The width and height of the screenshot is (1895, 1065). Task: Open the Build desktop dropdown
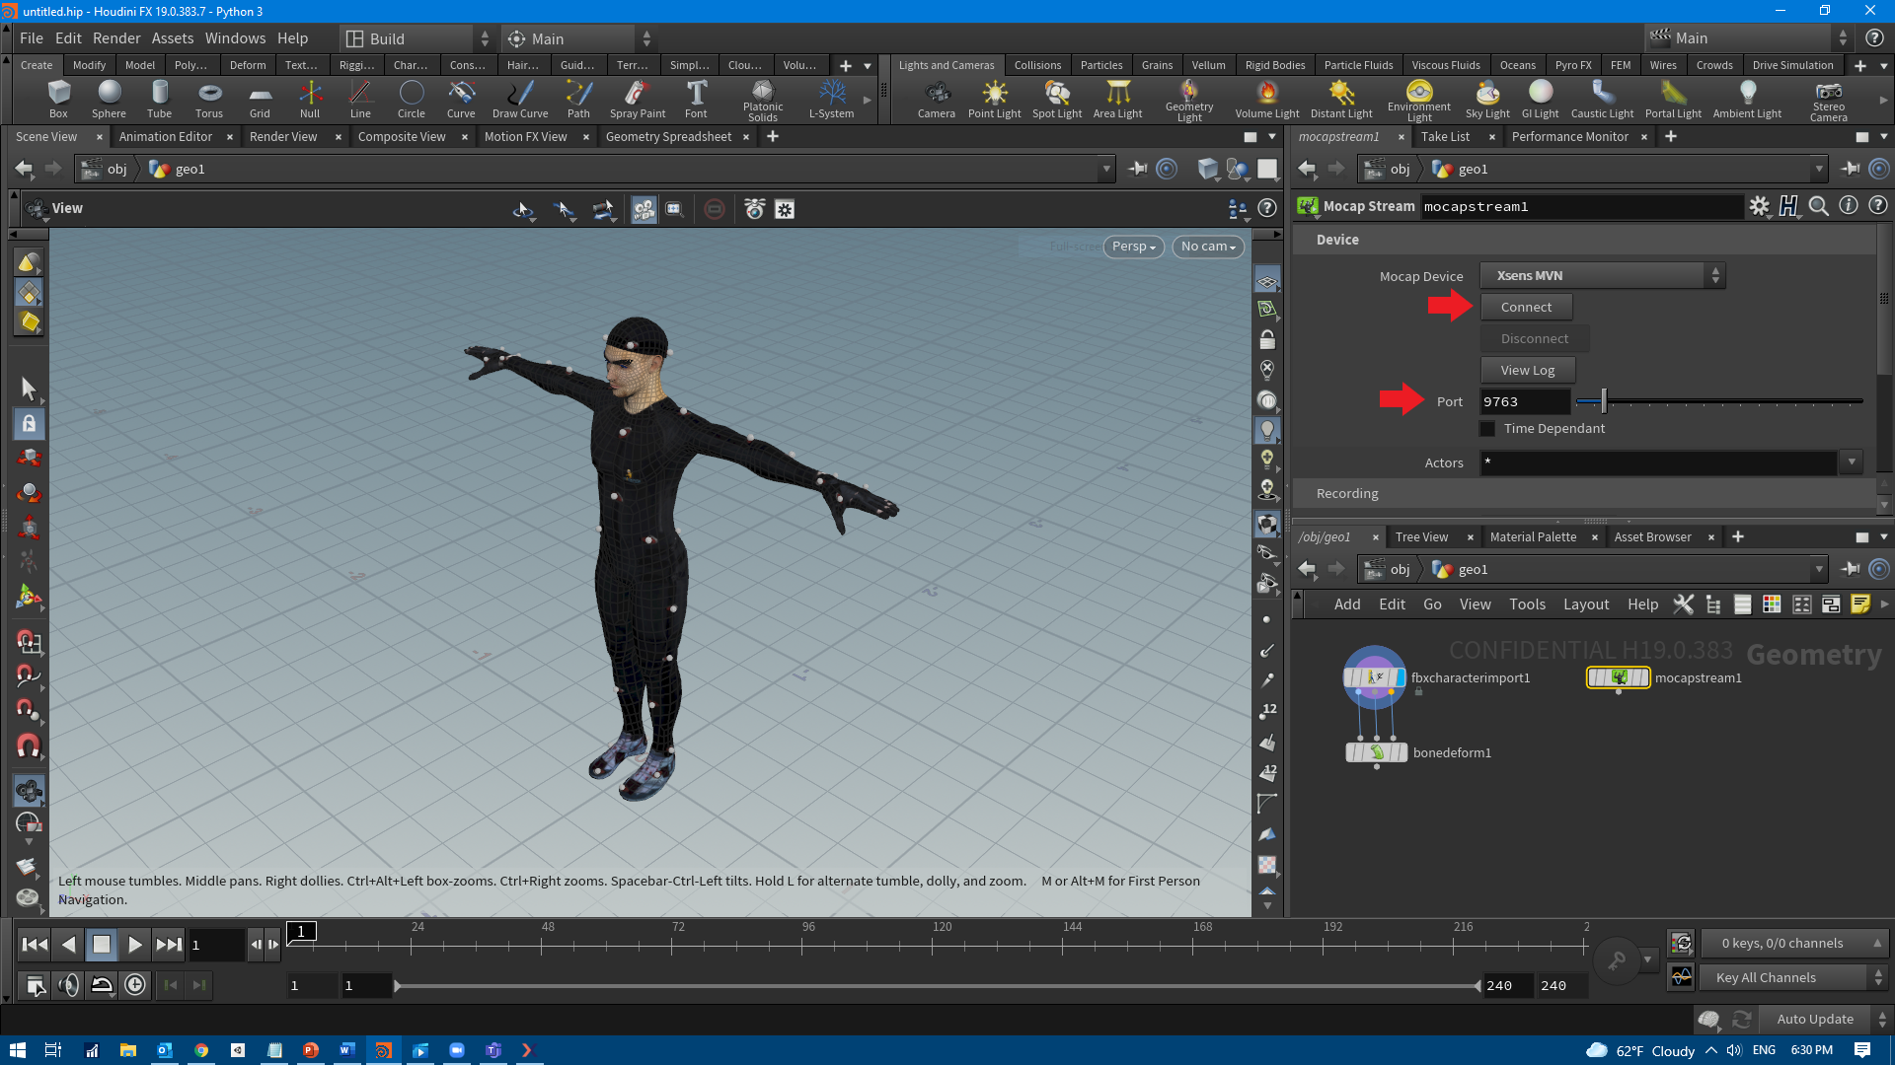(x=417, y=38)
